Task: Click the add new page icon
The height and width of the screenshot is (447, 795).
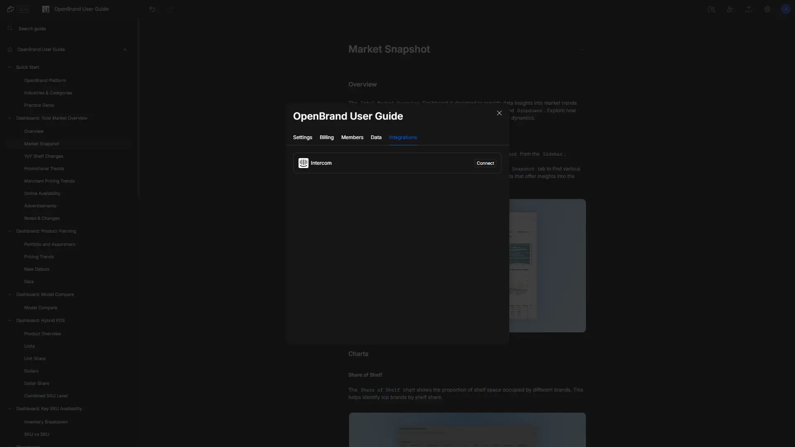Action: (x=125, y=50)
